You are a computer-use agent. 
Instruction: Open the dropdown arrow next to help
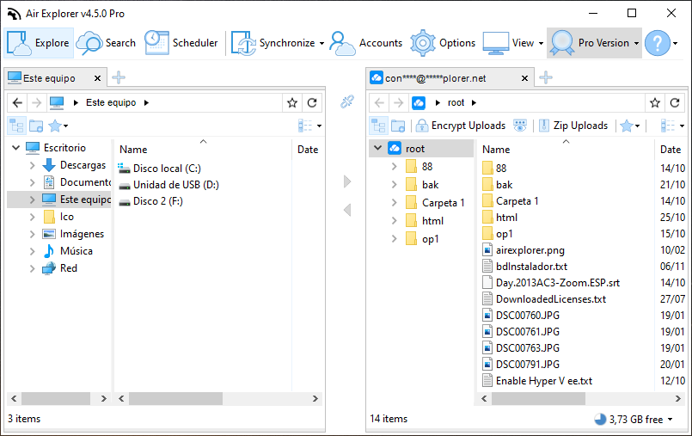click(675, 43)
